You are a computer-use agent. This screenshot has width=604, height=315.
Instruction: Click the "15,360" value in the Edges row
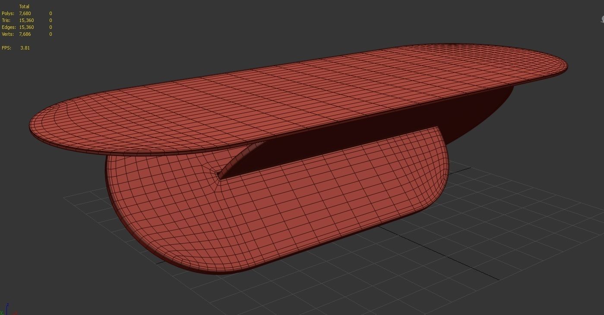[26, 27]
